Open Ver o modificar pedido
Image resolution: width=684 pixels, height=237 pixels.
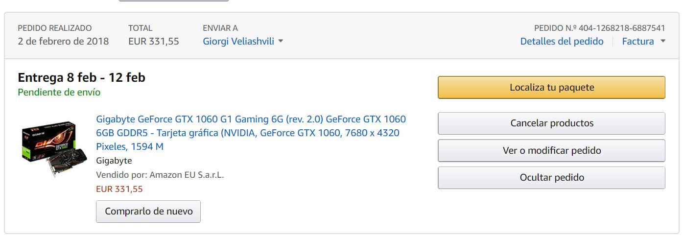tap(551, 150)
